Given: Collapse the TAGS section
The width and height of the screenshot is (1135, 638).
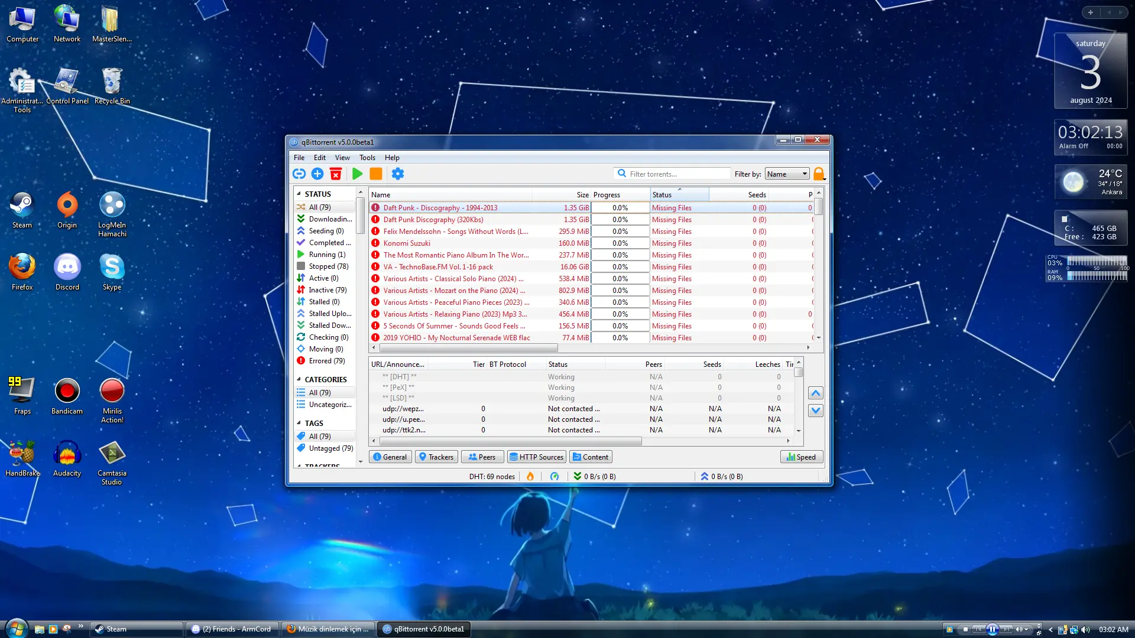Looking at the screenshot, I should coord(299,423).
